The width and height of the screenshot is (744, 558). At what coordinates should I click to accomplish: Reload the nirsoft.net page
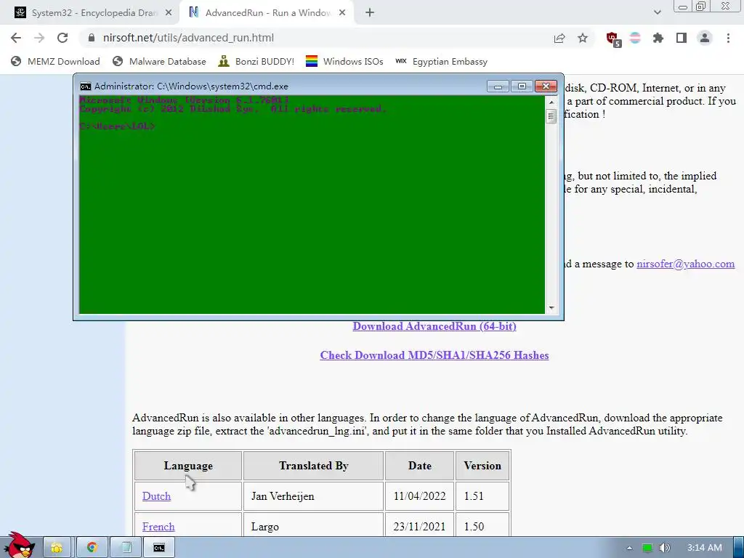pyautogui.click(x=62, y=38)
